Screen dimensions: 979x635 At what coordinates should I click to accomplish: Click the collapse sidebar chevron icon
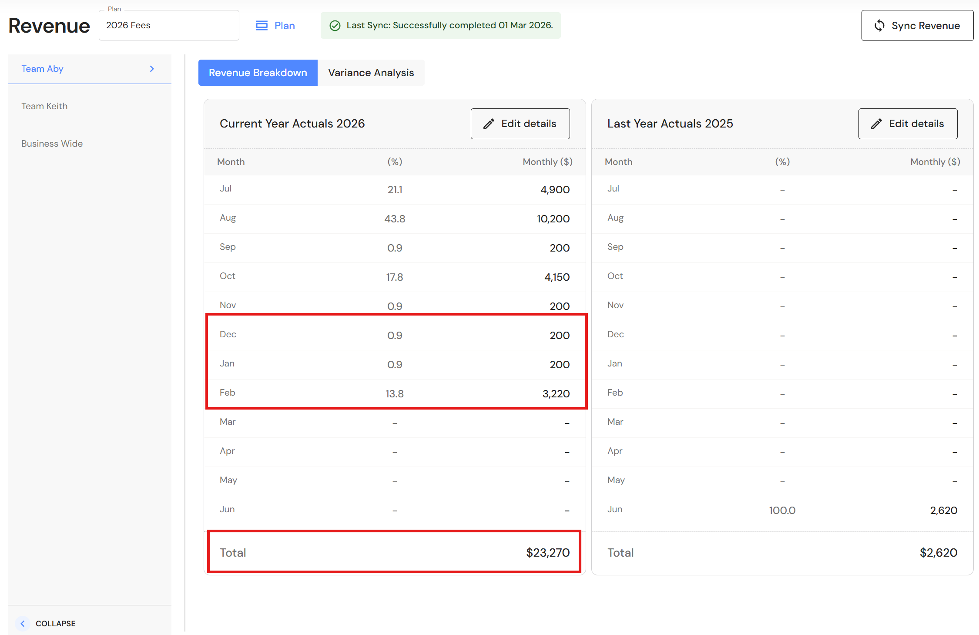tap(23, 623)
